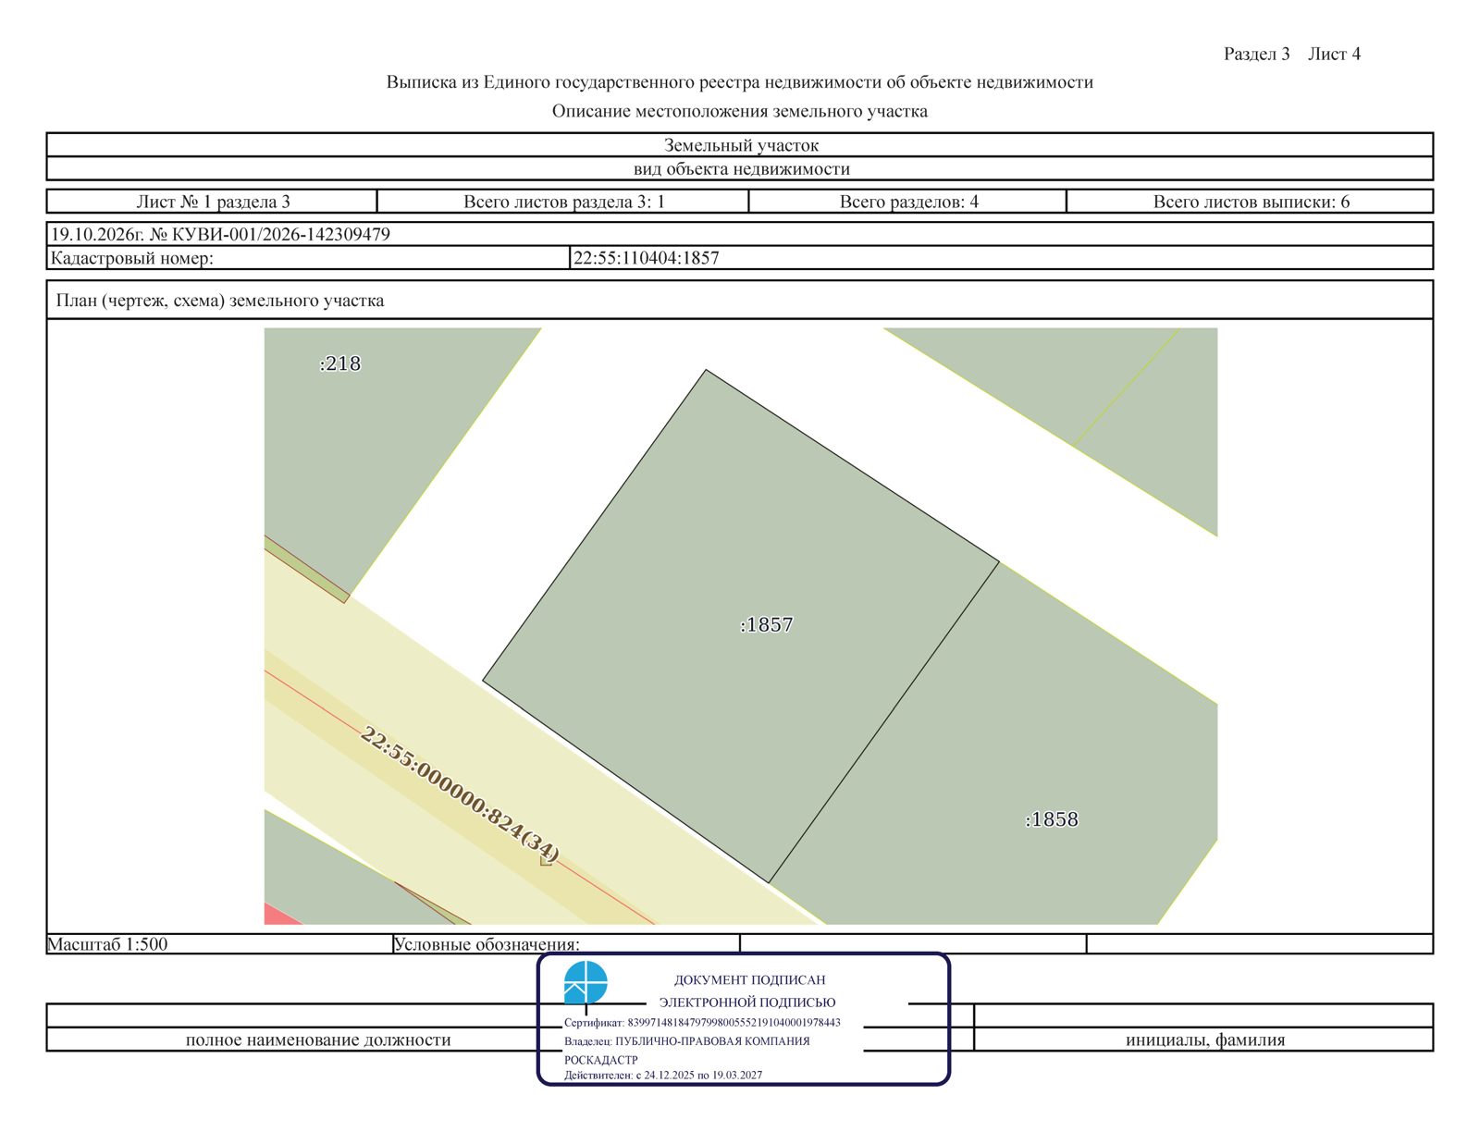Click 'Всего листов раздела 3: 1' cell
1480x1144 pixels.
(563, 202)
